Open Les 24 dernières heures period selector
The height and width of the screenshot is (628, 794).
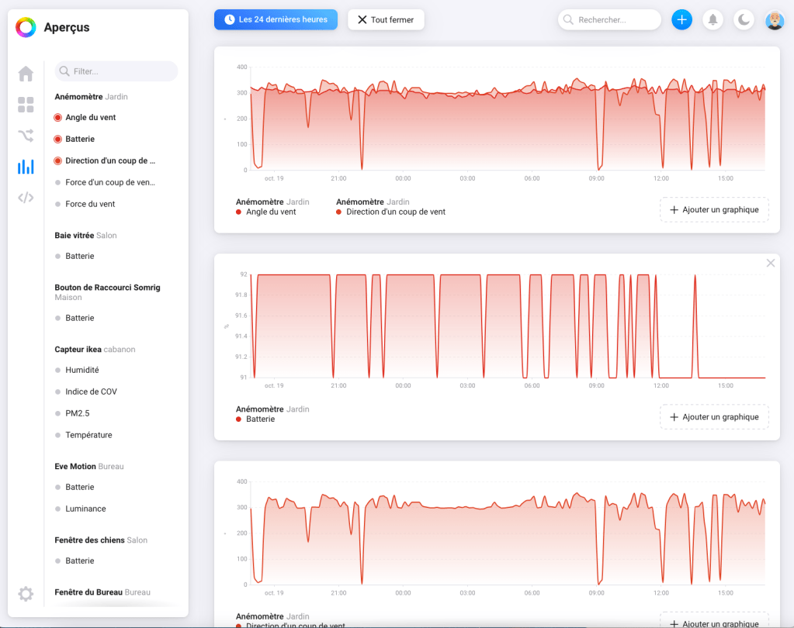coord(276,20)
